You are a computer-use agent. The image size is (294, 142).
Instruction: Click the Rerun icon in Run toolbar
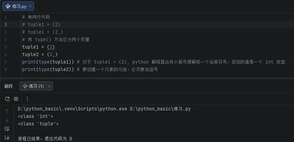click(x=7, y=99)
